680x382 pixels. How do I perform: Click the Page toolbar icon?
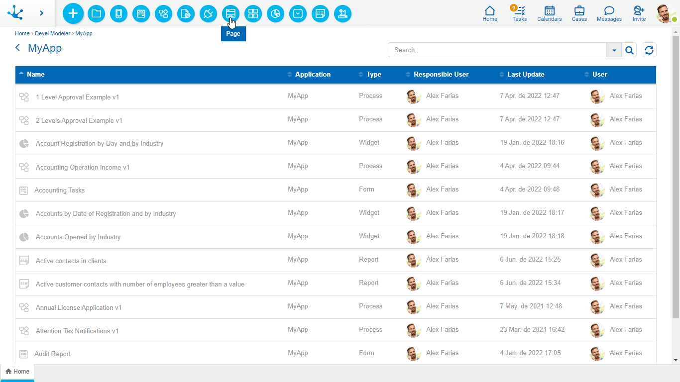[x=230, y=13]
